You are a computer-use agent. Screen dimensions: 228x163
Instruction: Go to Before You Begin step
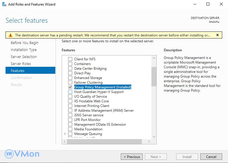[24, 43]
